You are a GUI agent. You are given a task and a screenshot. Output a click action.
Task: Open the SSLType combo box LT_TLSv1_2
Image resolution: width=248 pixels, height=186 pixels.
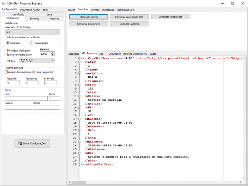[37, 60]
